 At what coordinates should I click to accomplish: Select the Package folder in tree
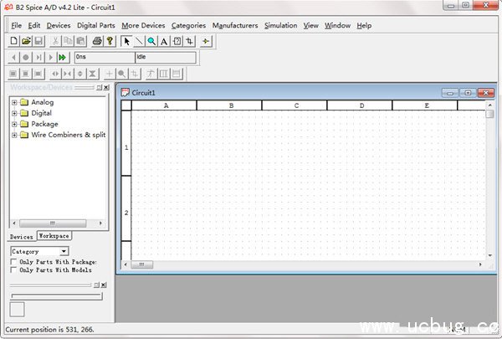(44, 124)
